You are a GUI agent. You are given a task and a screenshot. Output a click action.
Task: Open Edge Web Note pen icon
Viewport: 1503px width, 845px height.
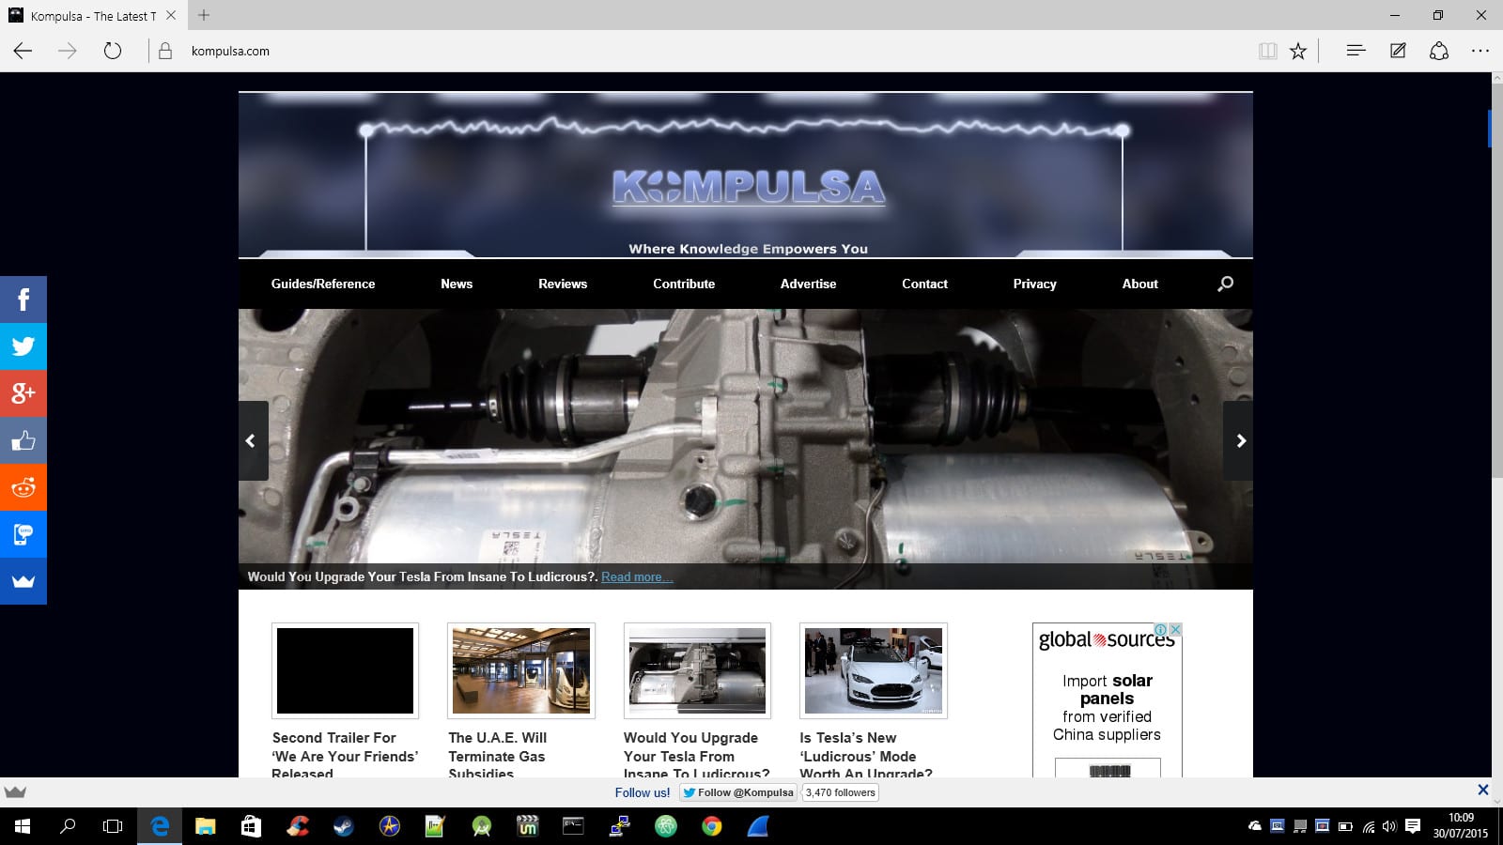[x=1398, y=52]
